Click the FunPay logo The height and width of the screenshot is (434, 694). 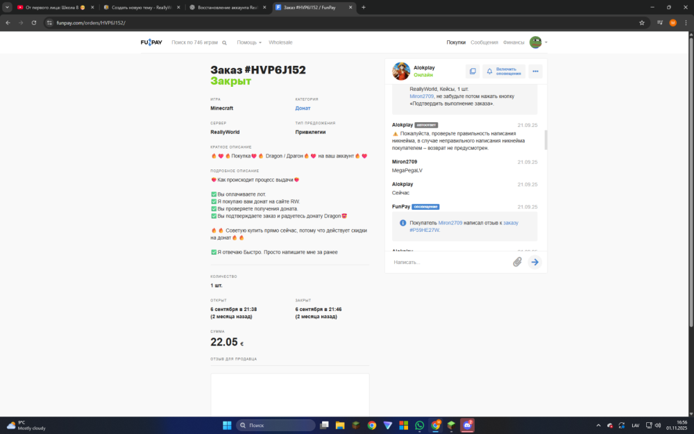(x=151, y=42)
